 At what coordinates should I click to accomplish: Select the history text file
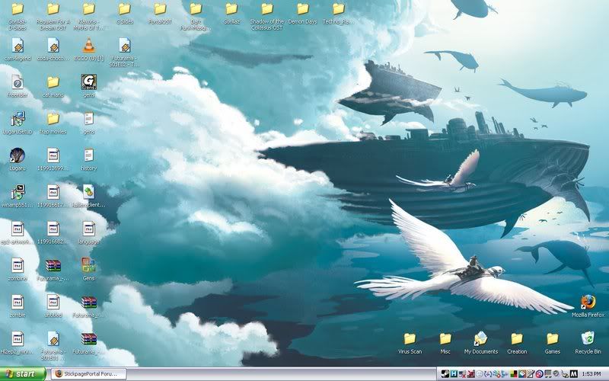point(89,155)
